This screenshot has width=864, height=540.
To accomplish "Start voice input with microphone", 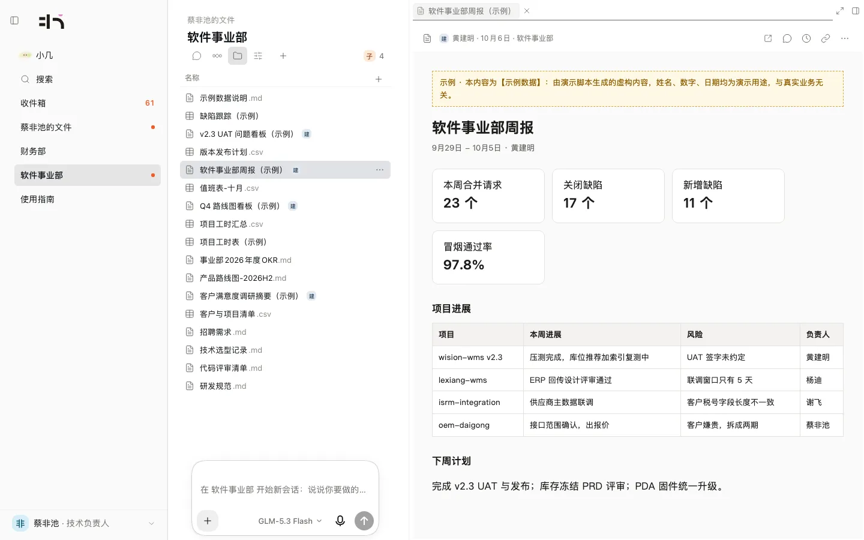I will (340, 521).
